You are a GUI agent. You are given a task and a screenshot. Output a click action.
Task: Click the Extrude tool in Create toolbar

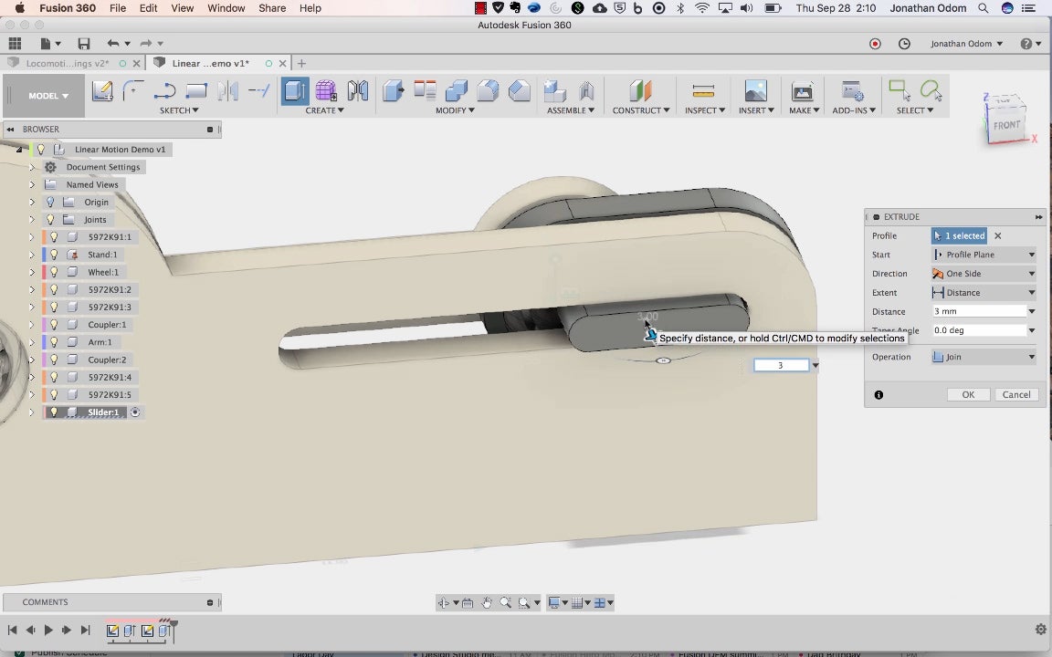[295, 90]
